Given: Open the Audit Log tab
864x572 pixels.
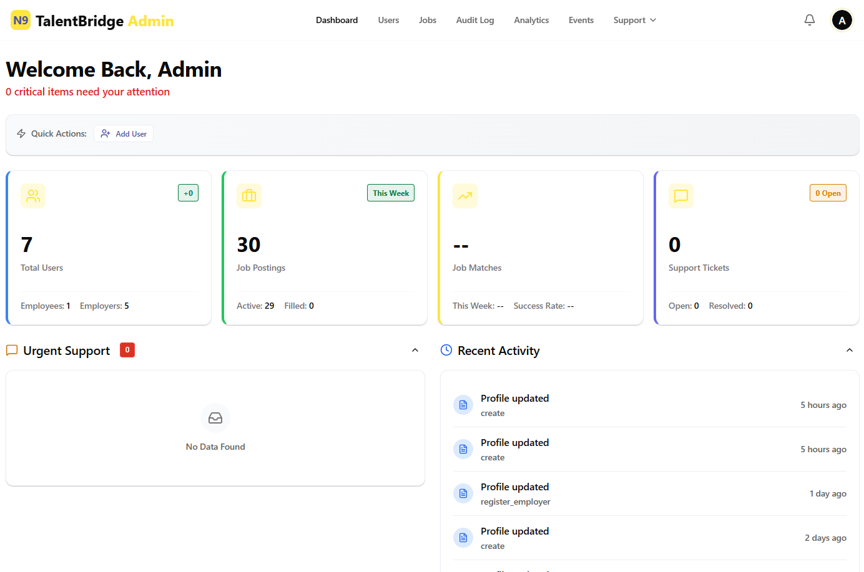Looking at the screenshot, I should 474,20.
